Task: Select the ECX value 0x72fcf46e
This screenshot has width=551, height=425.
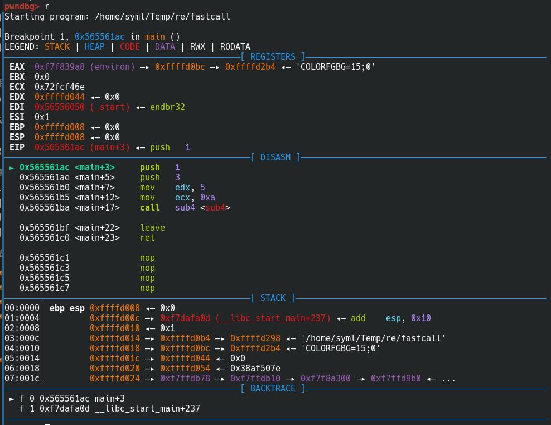Action: (x=60, y=87)
